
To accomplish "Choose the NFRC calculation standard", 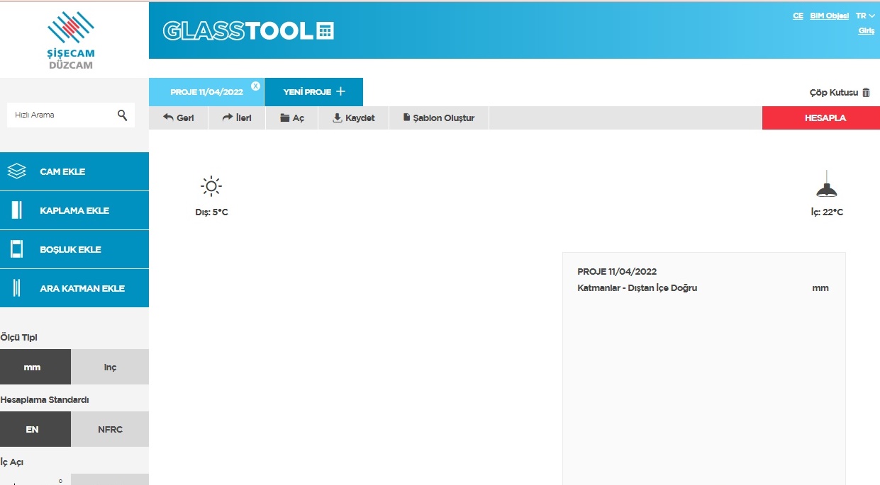I will point(110,429).
